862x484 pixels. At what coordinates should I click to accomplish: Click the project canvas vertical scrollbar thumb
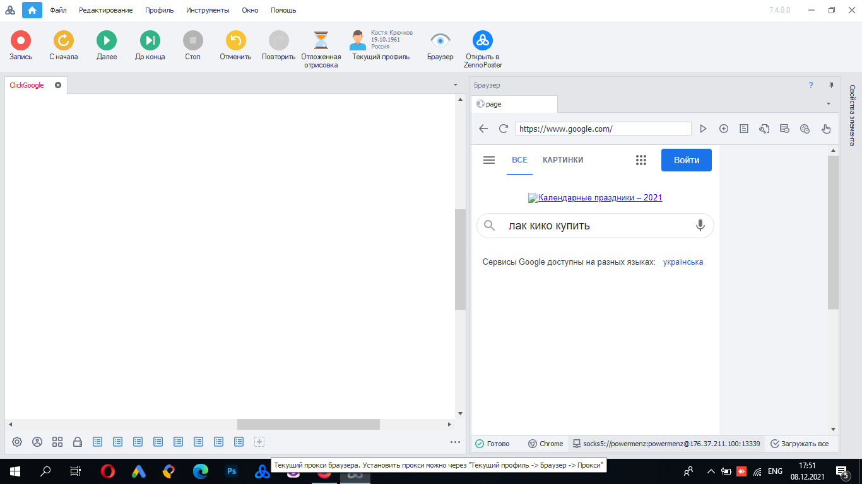tap(460, 259)
